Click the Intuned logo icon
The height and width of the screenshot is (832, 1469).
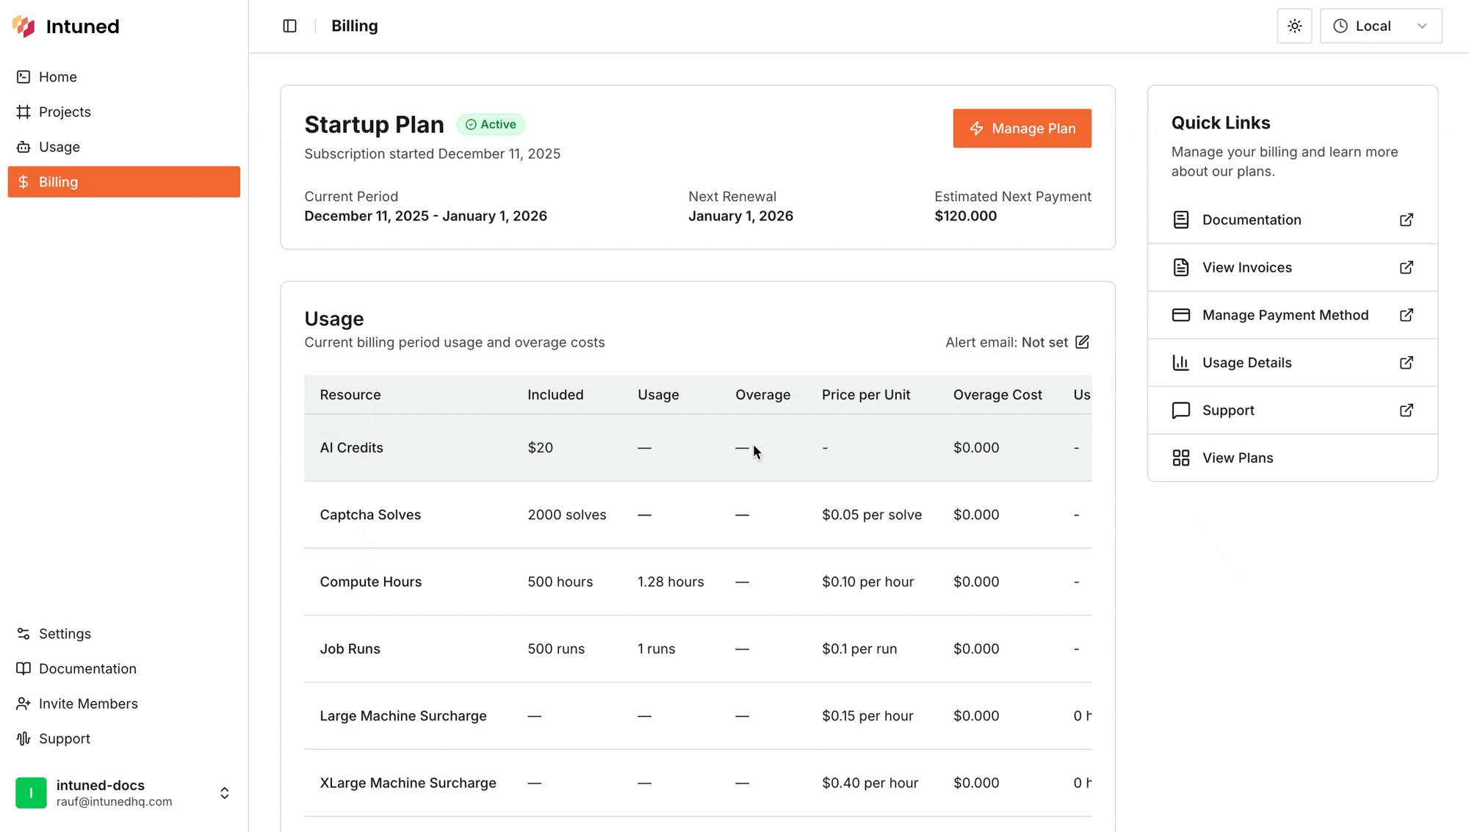click(24, 26)
